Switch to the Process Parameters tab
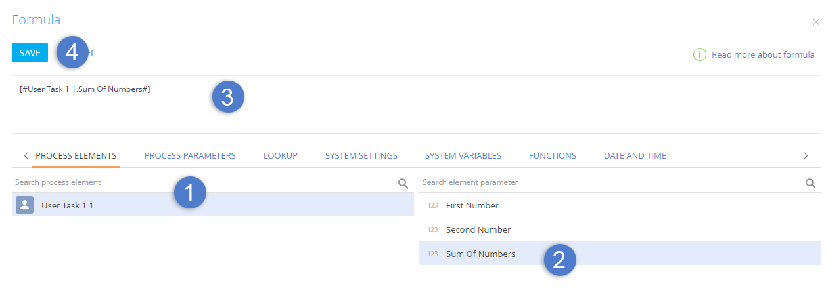The width and height of the screenshot is (826, 297). click(190, 156)
